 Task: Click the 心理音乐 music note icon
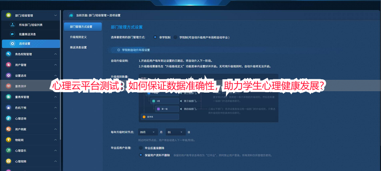[9, 151]
